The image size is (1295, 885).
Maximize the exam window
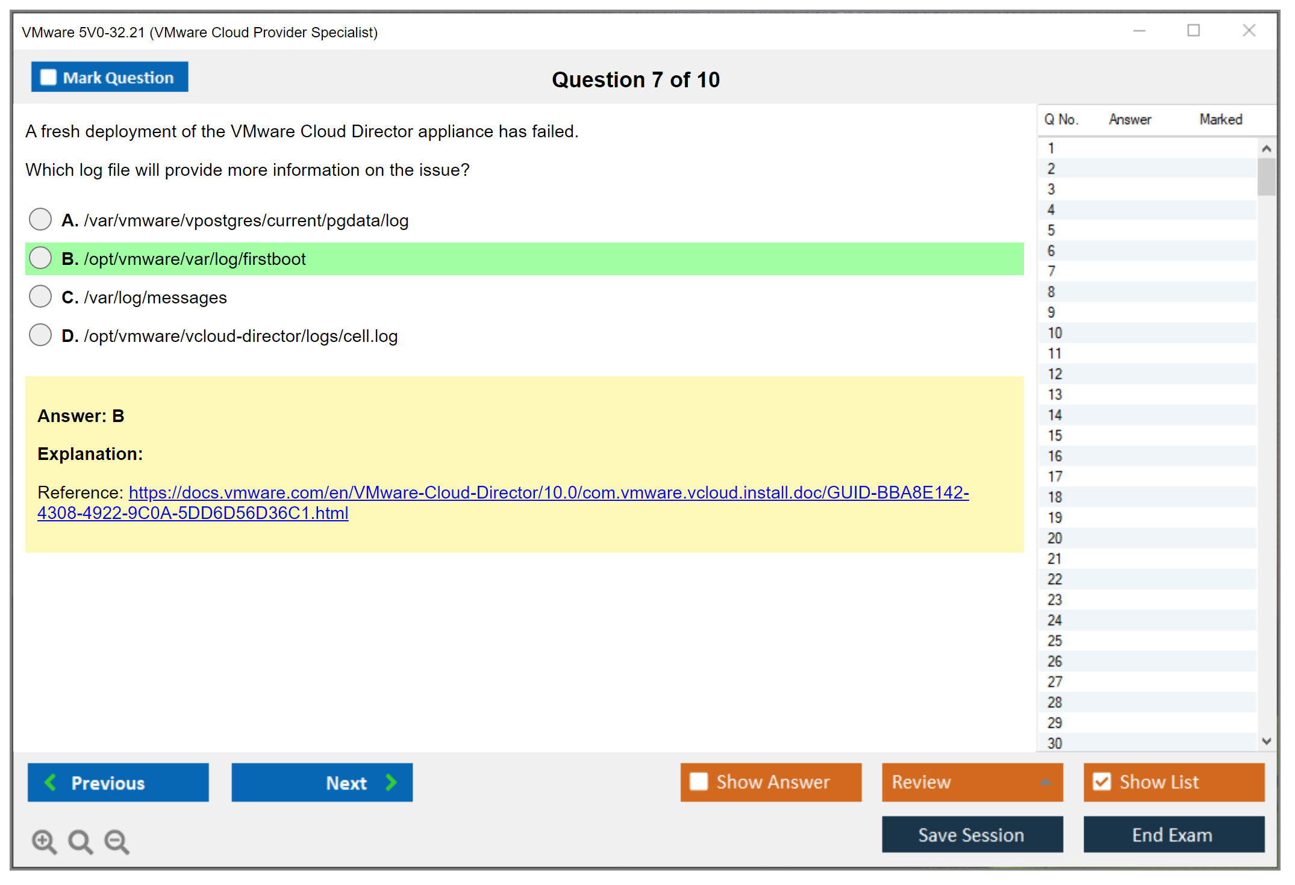coord(1193,31)
